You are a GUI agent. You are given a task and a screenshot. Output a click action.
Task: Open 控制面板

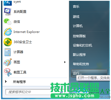click(79, 36)
